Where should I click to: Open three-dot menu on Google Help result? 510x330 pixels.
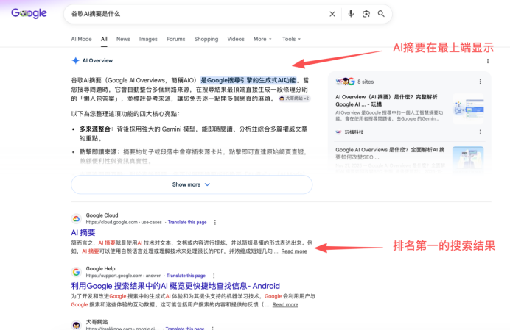coord(214,276)
